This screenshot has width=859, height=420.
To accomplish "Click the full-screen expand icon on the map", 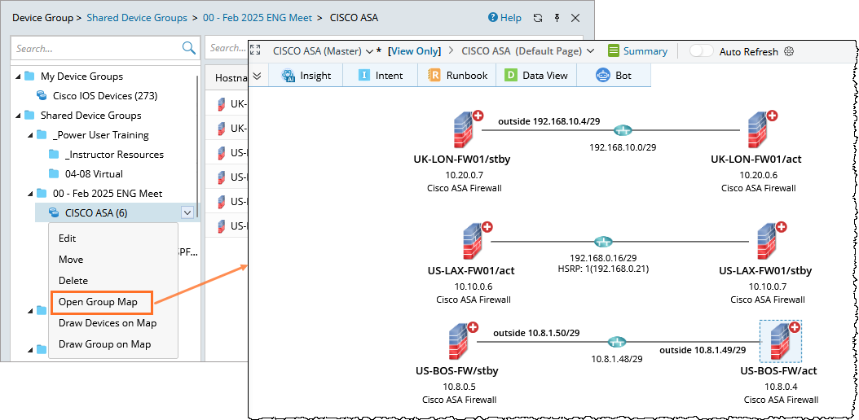I will click(255, 50).
